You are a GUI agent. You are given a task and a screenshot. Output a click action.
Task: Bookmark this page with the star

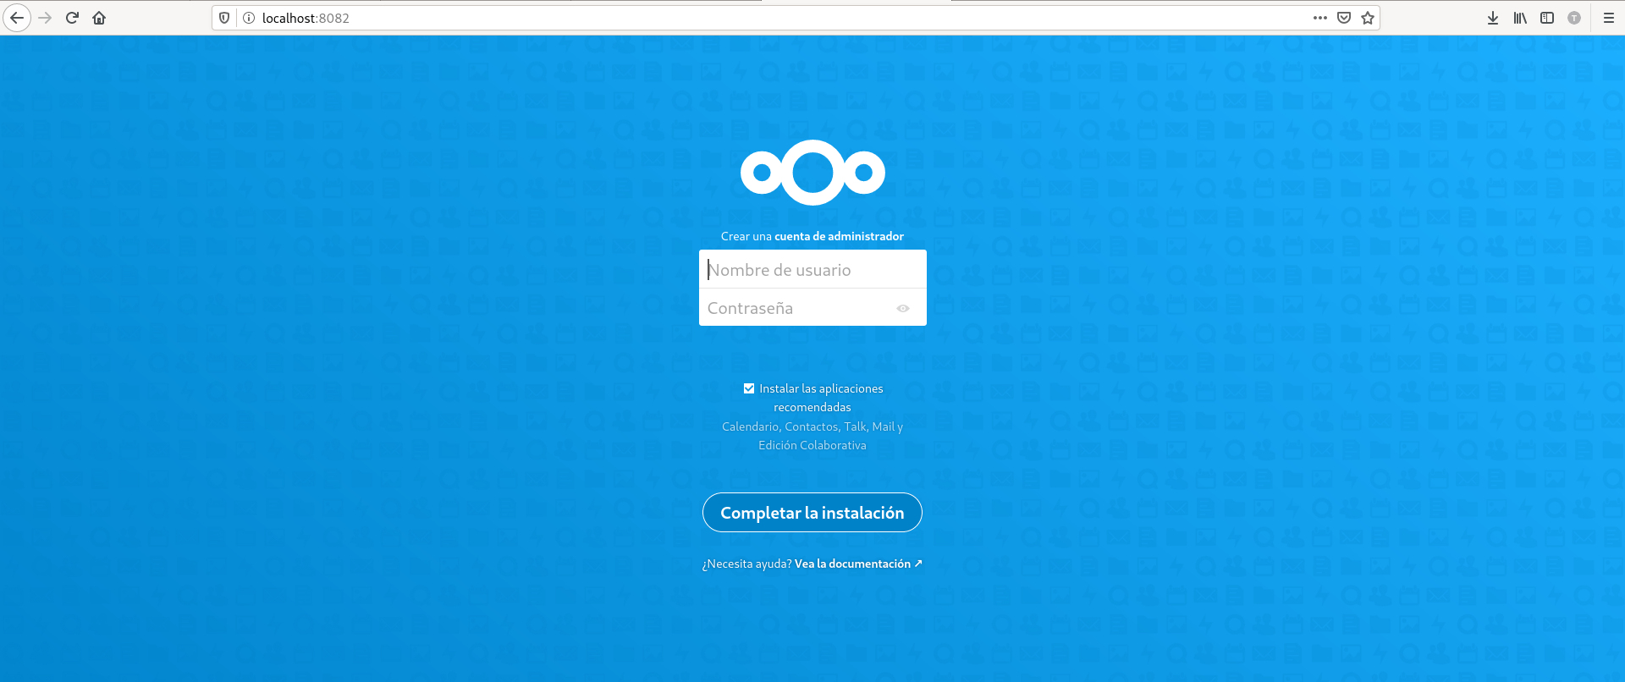pyautogui.click(x=1368, y=18)
